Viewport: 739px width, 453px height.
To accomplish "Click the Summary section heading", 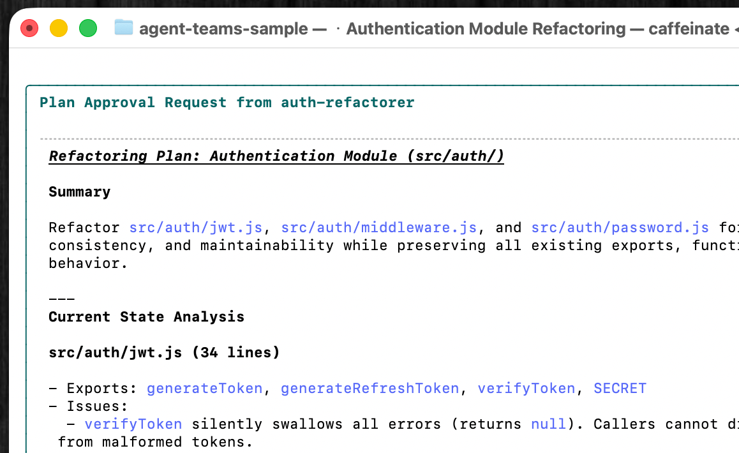I will coord(79,191).
